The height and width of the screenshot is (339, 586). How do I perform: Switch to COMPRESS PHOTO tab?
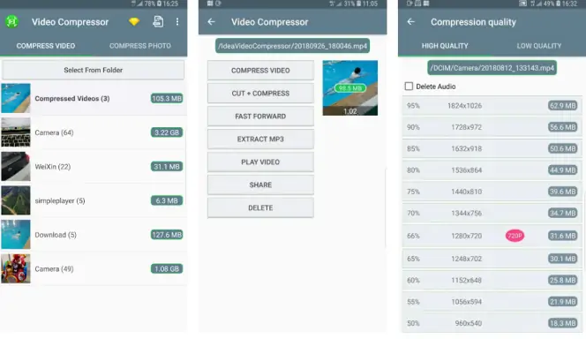pos(140,46)
